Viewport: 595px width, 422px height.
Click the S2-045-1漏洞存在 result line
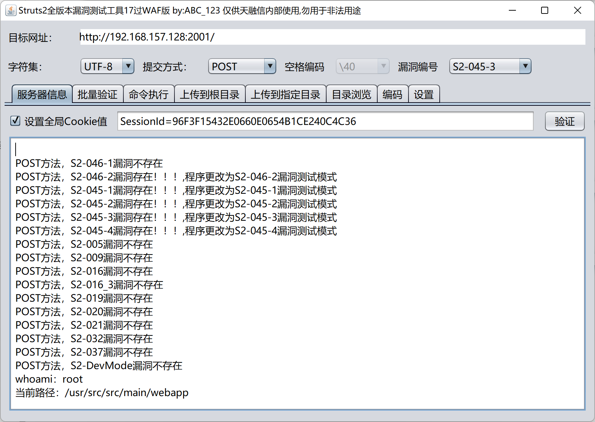tap(176, 190)
